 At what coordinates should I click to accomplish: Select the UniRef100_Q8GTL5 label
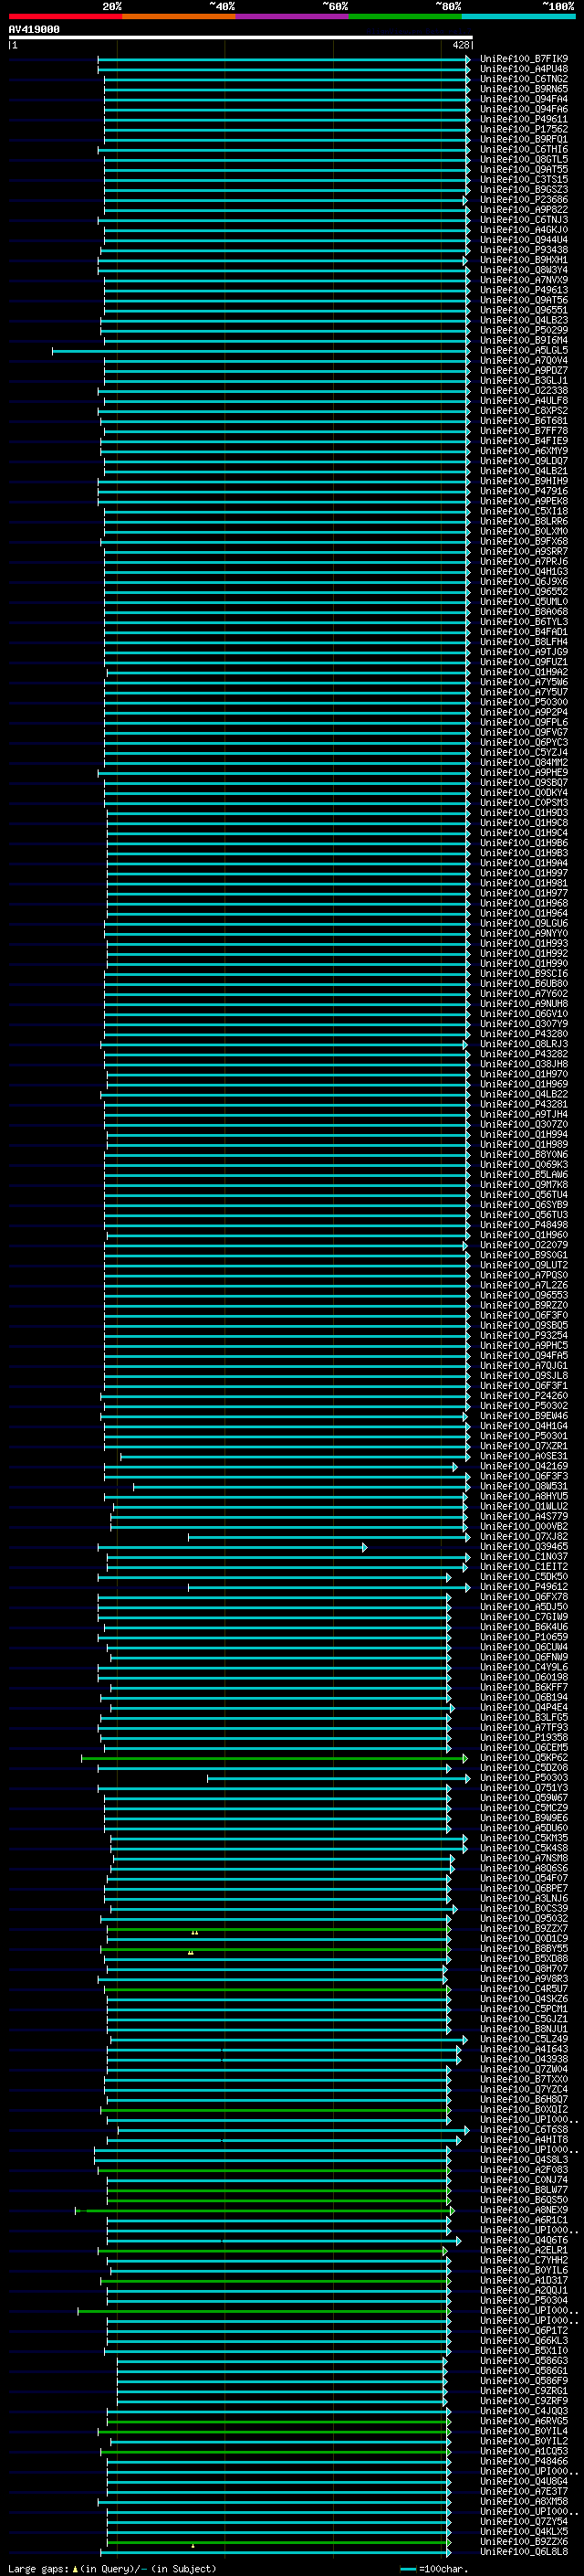tap(523, 159)
